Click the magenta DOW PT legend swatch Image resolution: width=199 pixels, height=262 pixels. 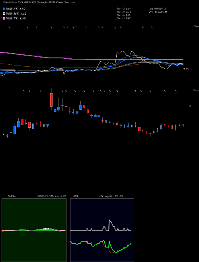click(x=4, y=18)
